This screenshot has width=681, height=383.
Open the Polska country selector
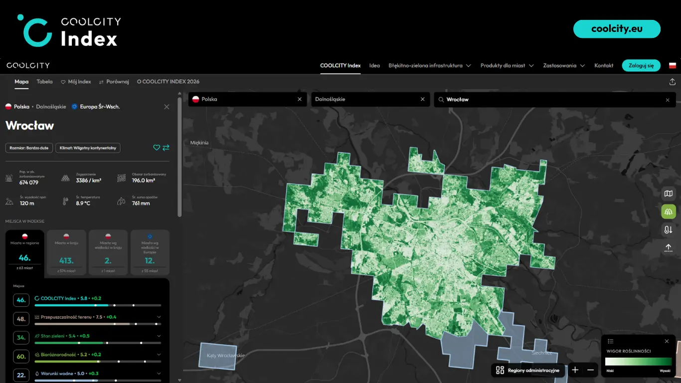tap(247, 99)
